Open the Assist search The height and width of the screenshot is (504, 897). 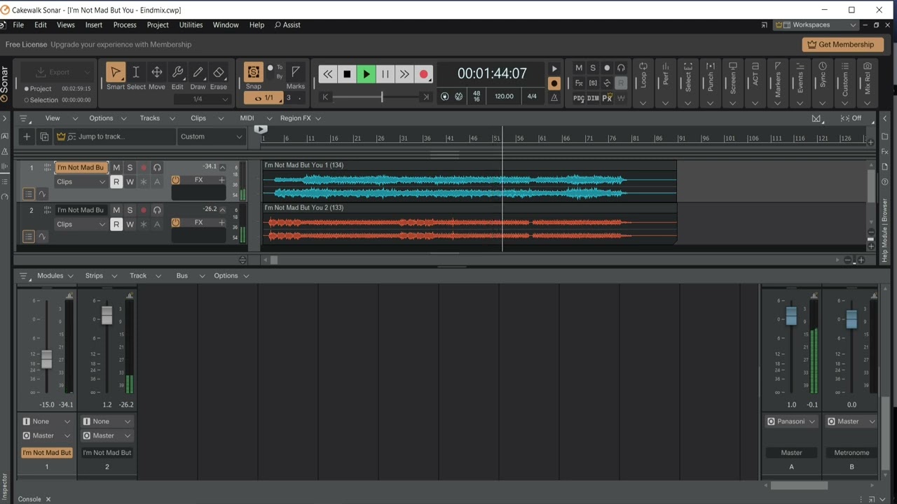coord(287,25)
